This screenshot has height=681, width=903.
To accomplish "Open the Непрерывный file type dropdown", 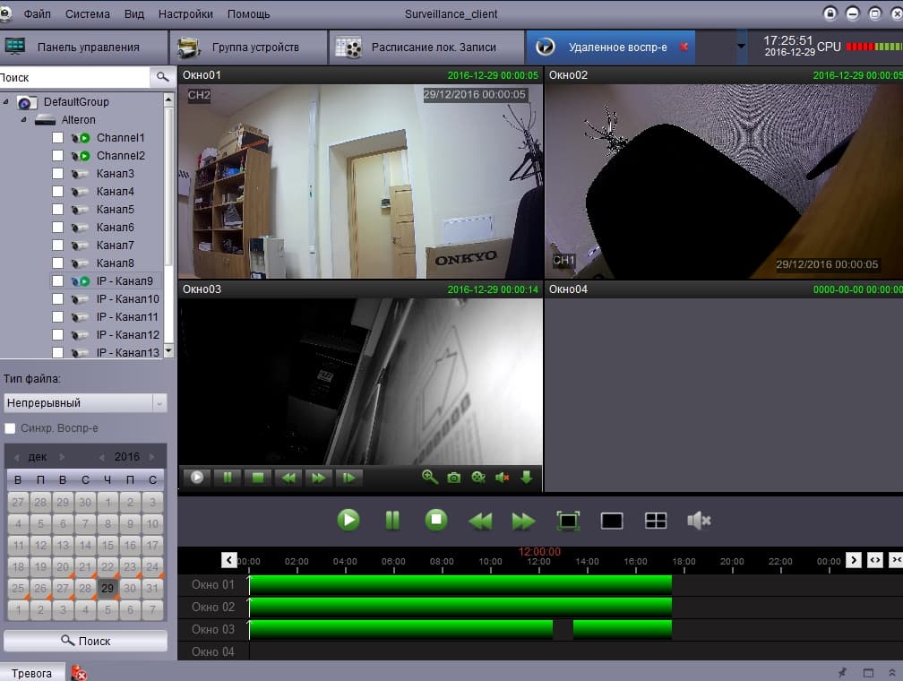I will pyautogui.click(x=85, y=402).
